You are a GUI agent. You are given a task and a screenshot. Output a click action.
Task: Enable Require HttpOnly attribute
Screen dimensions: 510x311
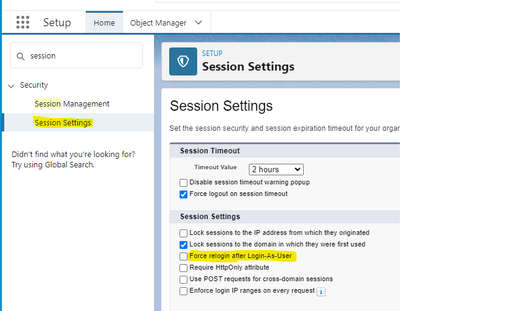184,268
